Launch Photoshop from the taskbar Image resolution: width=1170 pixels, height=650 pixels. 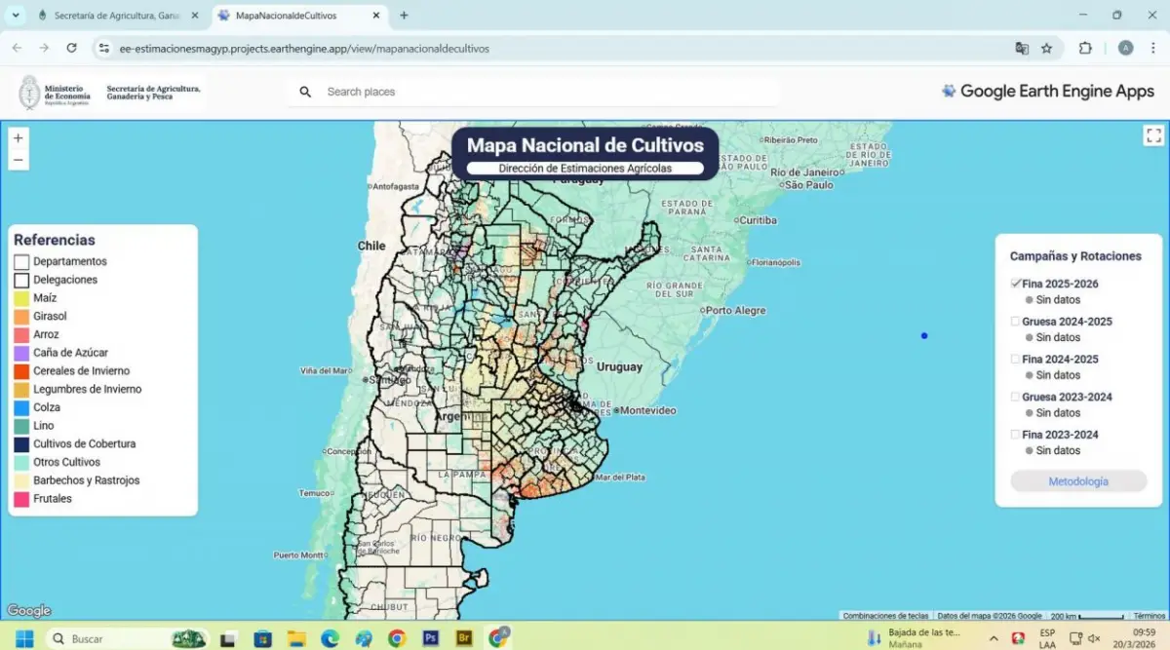429,637
